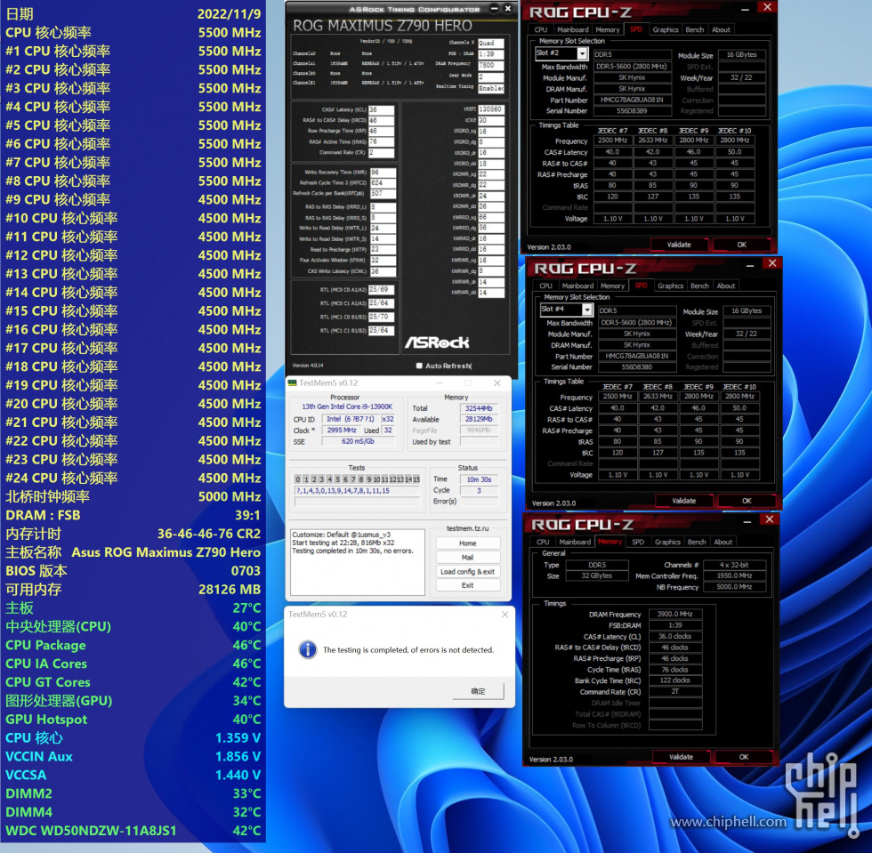Open the Bench tab in the Slot #4 CPU-Z window
The height and width of the screenshot is (853, 872).
[x=699, y=286]
